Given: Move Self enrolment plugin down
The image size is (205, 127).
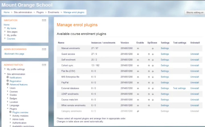Looking at the screenshot, I should tap(153, 60).
